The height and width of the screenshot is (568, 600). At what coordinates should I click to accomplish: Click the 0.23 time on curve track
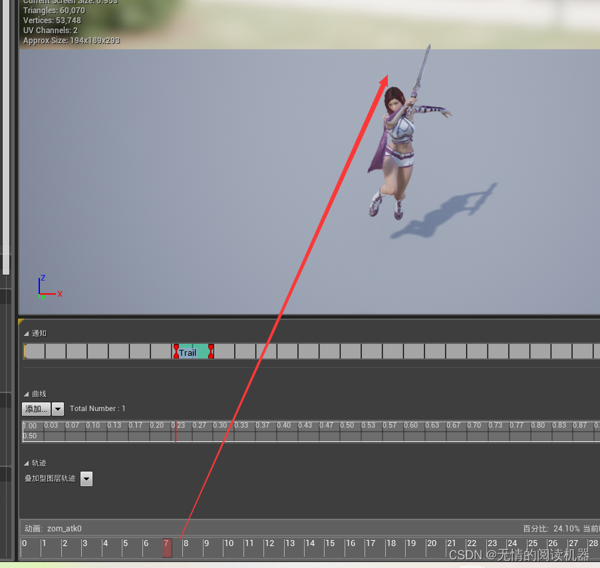(x=178, y=425)
